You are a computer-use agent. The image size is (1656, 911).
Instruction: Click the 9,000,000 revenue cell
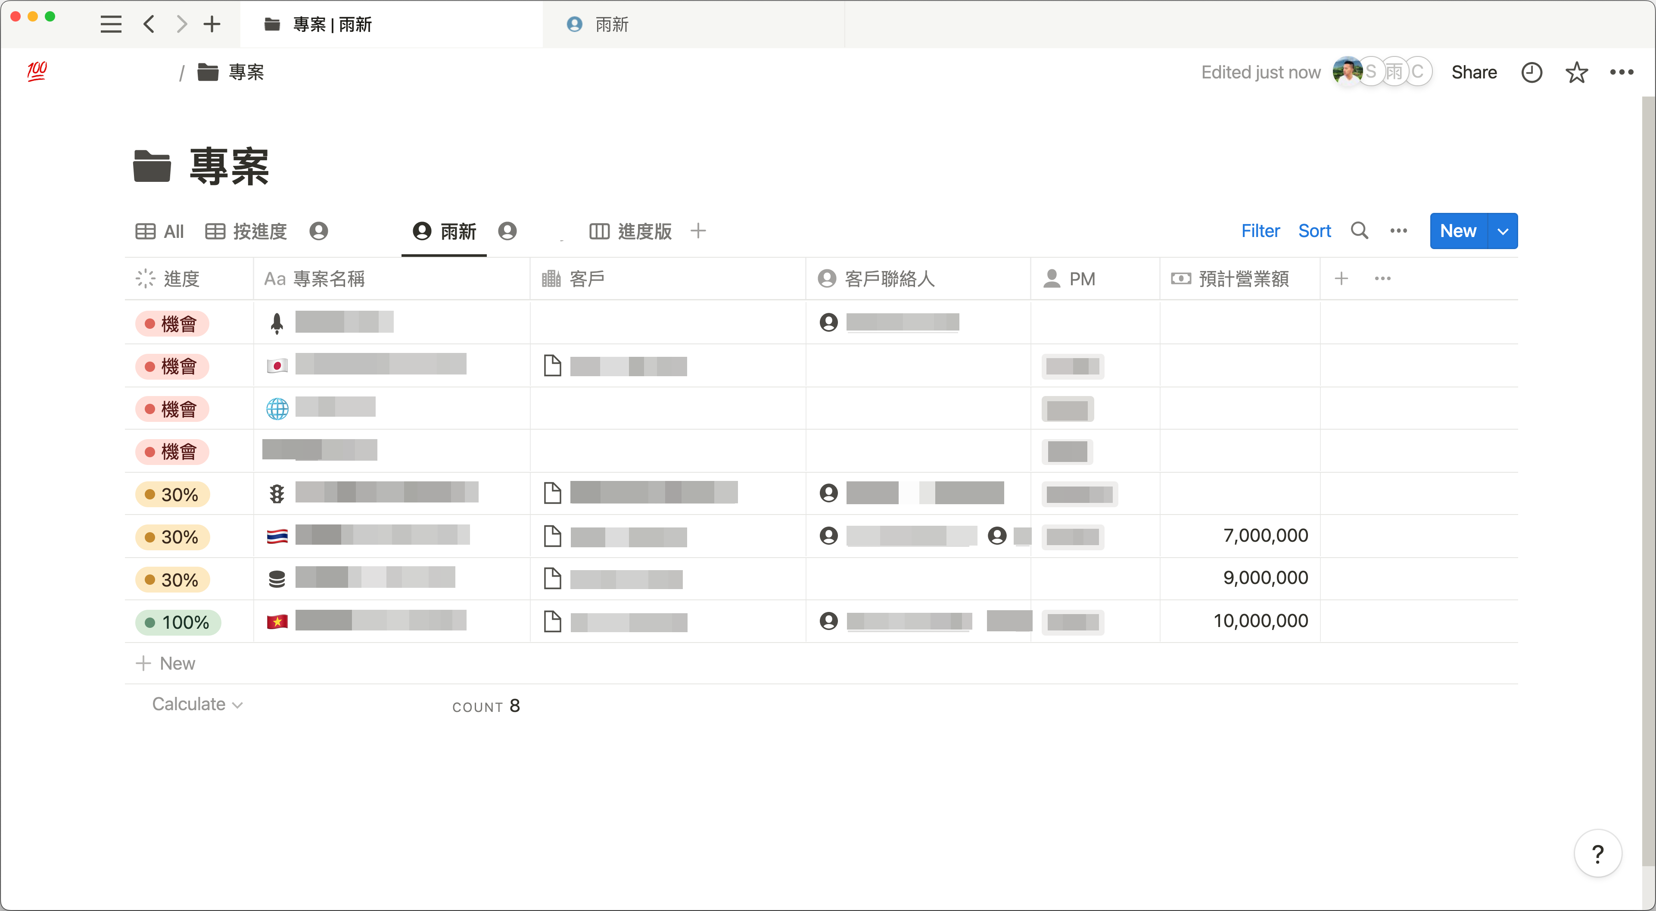1240,579
